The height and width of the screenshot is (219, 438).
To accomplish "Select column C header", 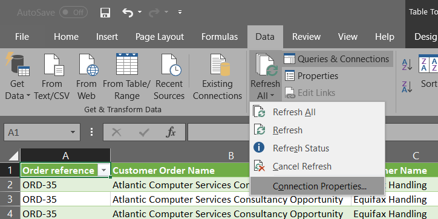I will [x=416, y=156].
